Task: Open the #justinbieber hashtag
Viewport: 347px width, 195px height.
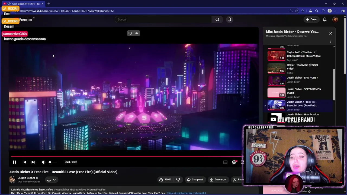Action: [62, 190]
